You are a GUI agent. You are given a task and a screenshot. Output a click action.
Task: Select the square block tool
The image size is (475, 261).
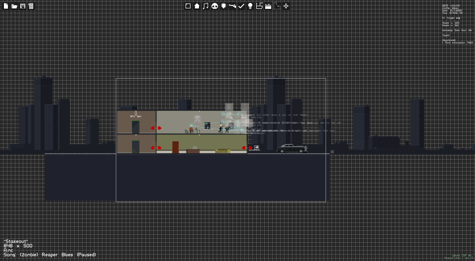coord(188,6)
